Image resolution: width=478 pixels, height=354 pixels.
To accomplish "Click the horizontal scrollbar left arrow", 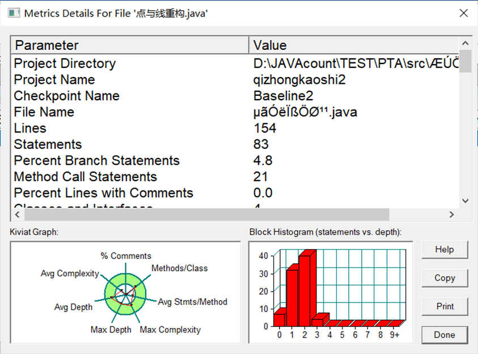I will [18, 215].
